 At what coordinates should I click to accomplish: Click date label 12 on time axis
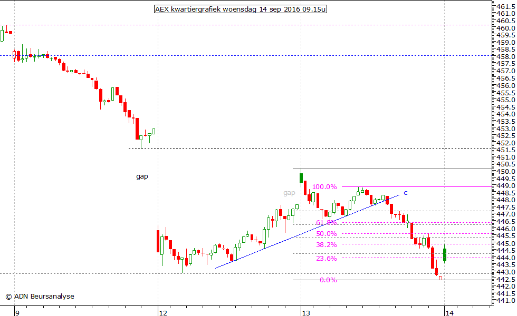tap(163, 313)
